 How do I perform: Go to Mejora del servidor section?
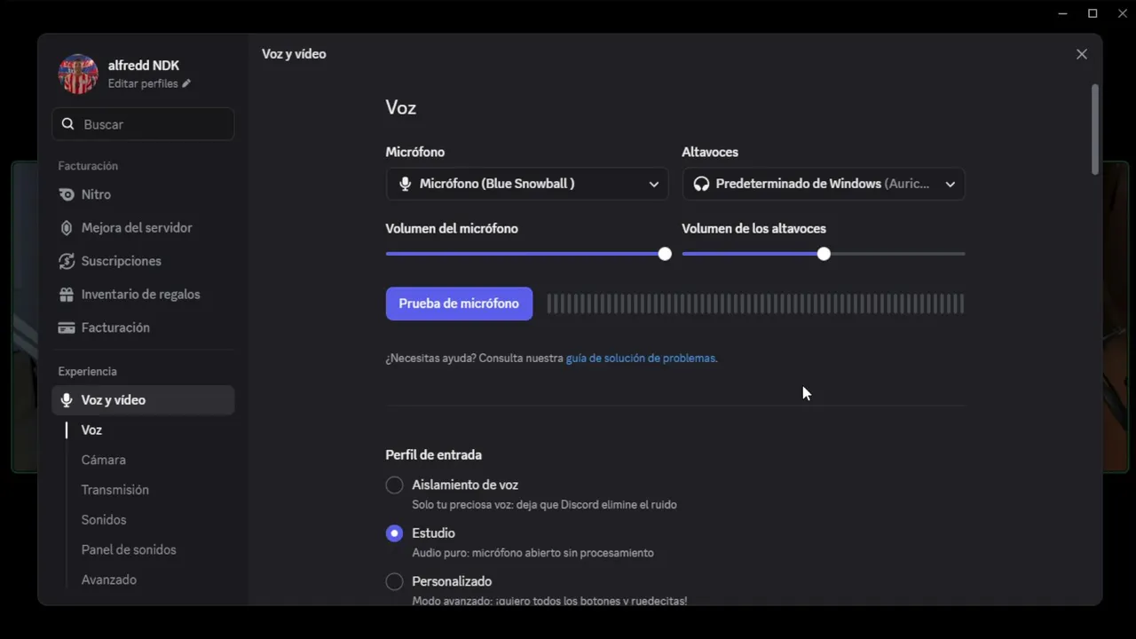[x=143, y=228]
